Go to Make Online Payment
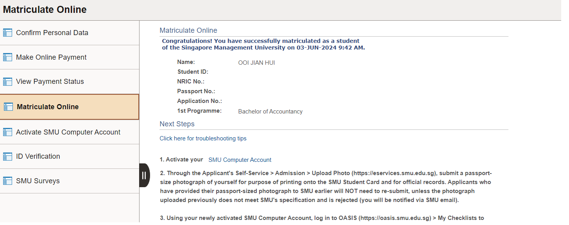Viewport: 569px width, 225px height. click(x=70, y=57)
